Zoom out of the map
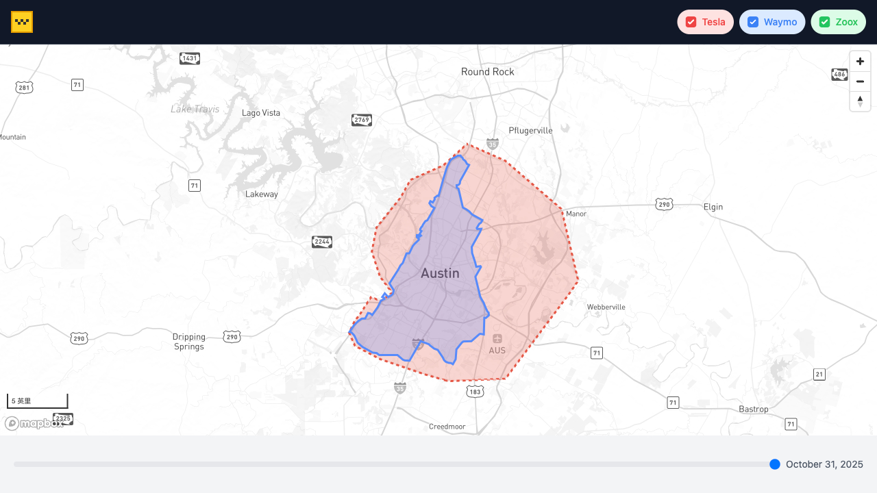The height and width of the screenshot is (493, 877). pyautogui.click(x=860, y=81)
